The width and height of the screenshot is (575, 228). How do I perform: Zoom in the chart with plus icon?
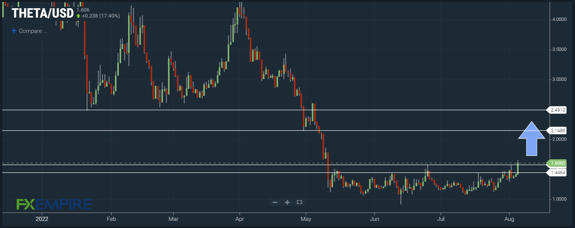coord(287,203)
